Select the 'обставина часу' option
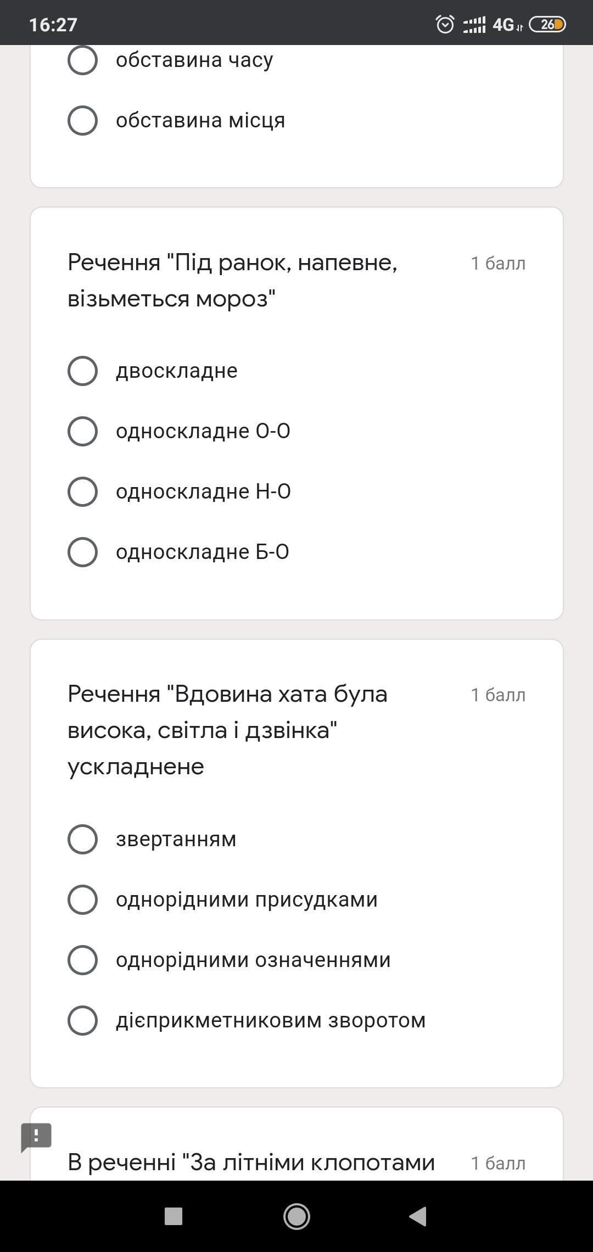The image size is (593, 1252). (x=82, y=60)
